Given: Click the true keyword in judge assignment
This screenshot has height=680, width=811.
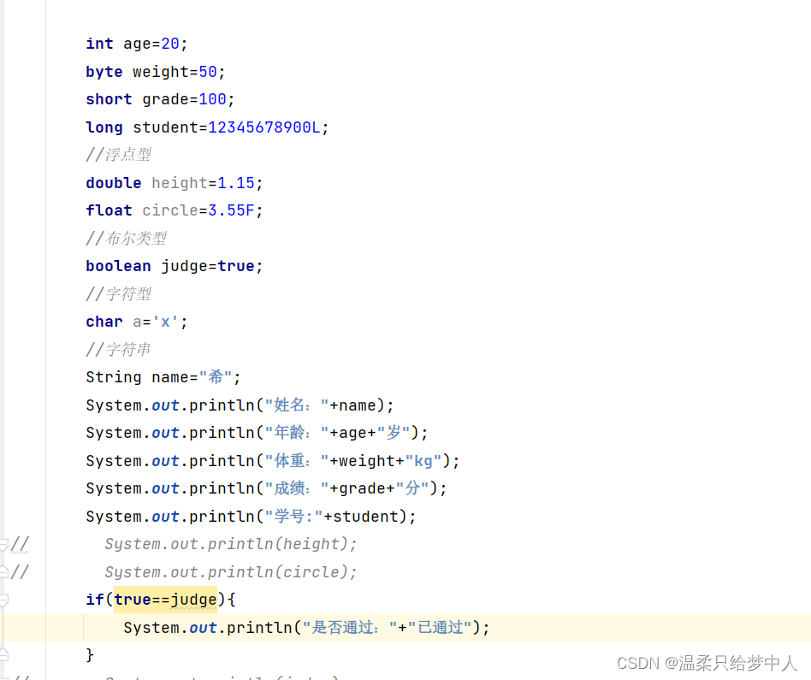Looking at the screenshot, I should click(x=236, y=266).
